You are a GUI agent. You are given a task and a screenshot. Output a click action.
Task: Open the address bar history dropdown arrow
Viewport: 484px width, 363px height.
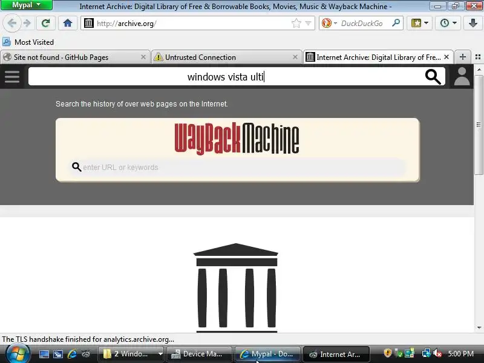[x=308, y=23]
